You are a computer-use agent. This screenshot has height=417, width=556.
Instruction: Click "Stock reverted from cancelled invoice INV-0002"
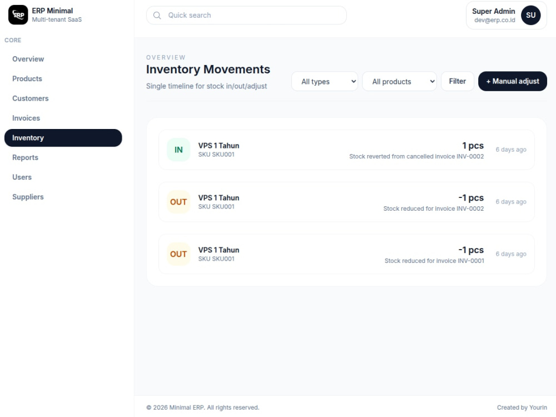(416, 156)
